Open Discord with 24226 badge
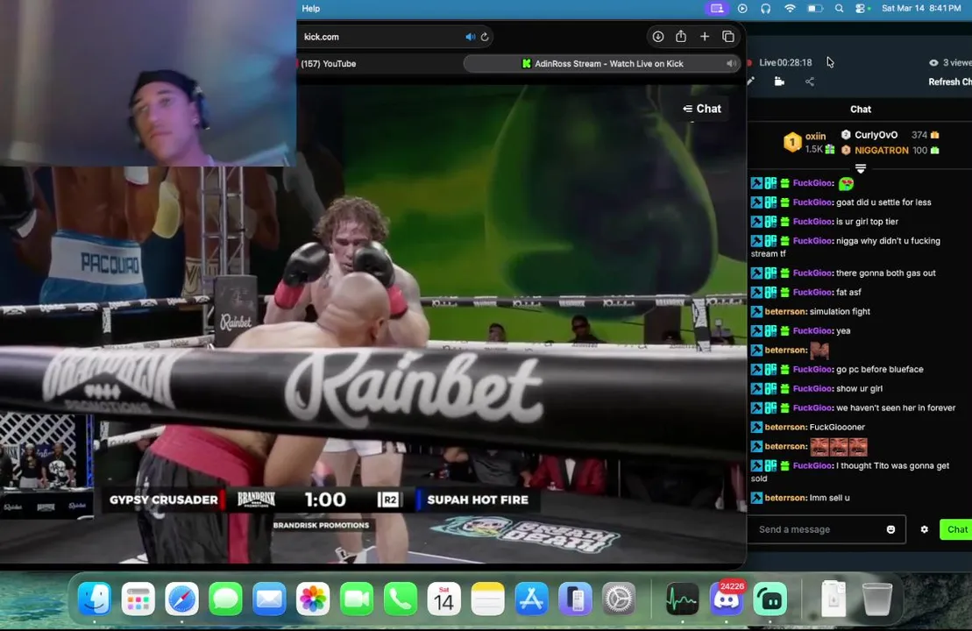This screenshot has width=972, height=631. click(x=726, y=599)
